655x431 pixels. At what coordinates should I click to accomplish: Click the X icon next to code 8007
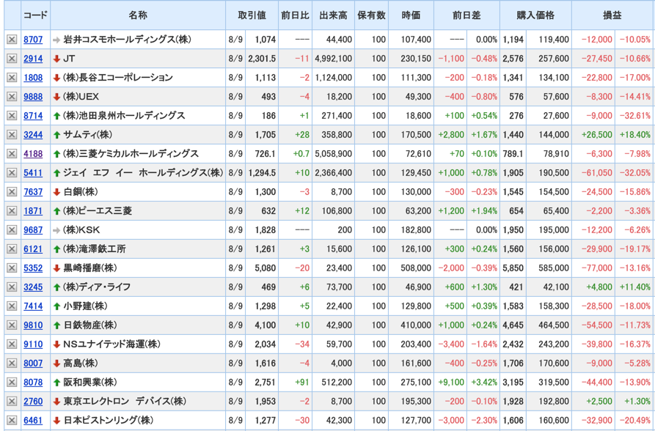[12, 363]
